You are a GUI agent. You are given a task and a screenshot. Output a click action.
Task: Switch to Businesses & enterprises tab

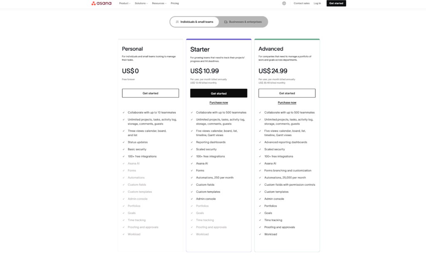tap(243, 22)
